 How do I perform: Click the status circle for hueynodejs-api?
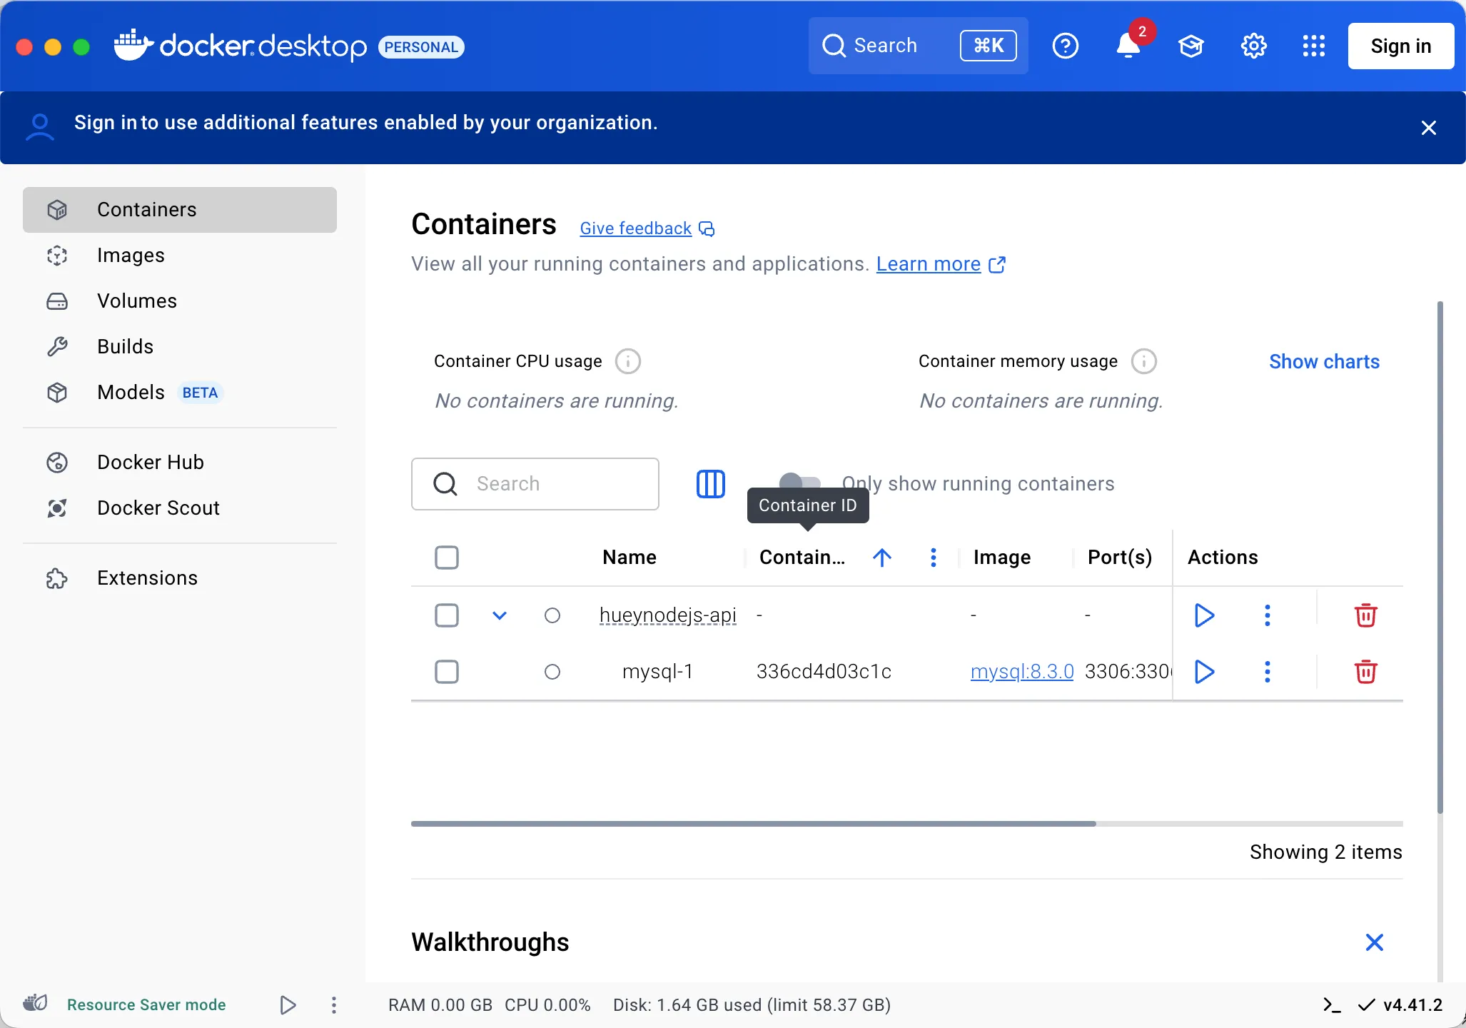[x=552, y=615]
